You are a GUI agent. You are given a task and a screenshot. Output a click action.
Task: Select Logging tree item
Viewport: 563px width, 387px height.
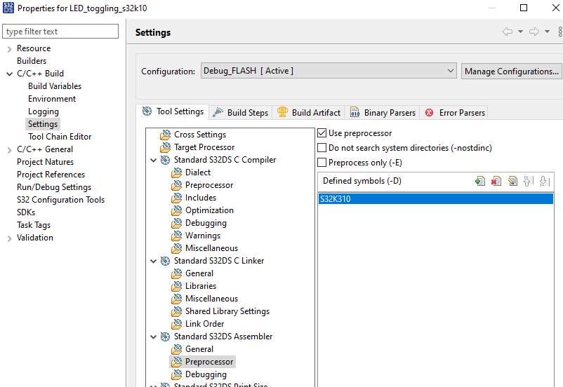pos(43,111)
